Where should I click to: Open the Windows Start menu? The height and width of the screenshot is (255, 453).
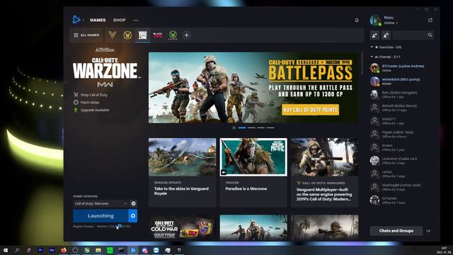[x=6, y=250]
